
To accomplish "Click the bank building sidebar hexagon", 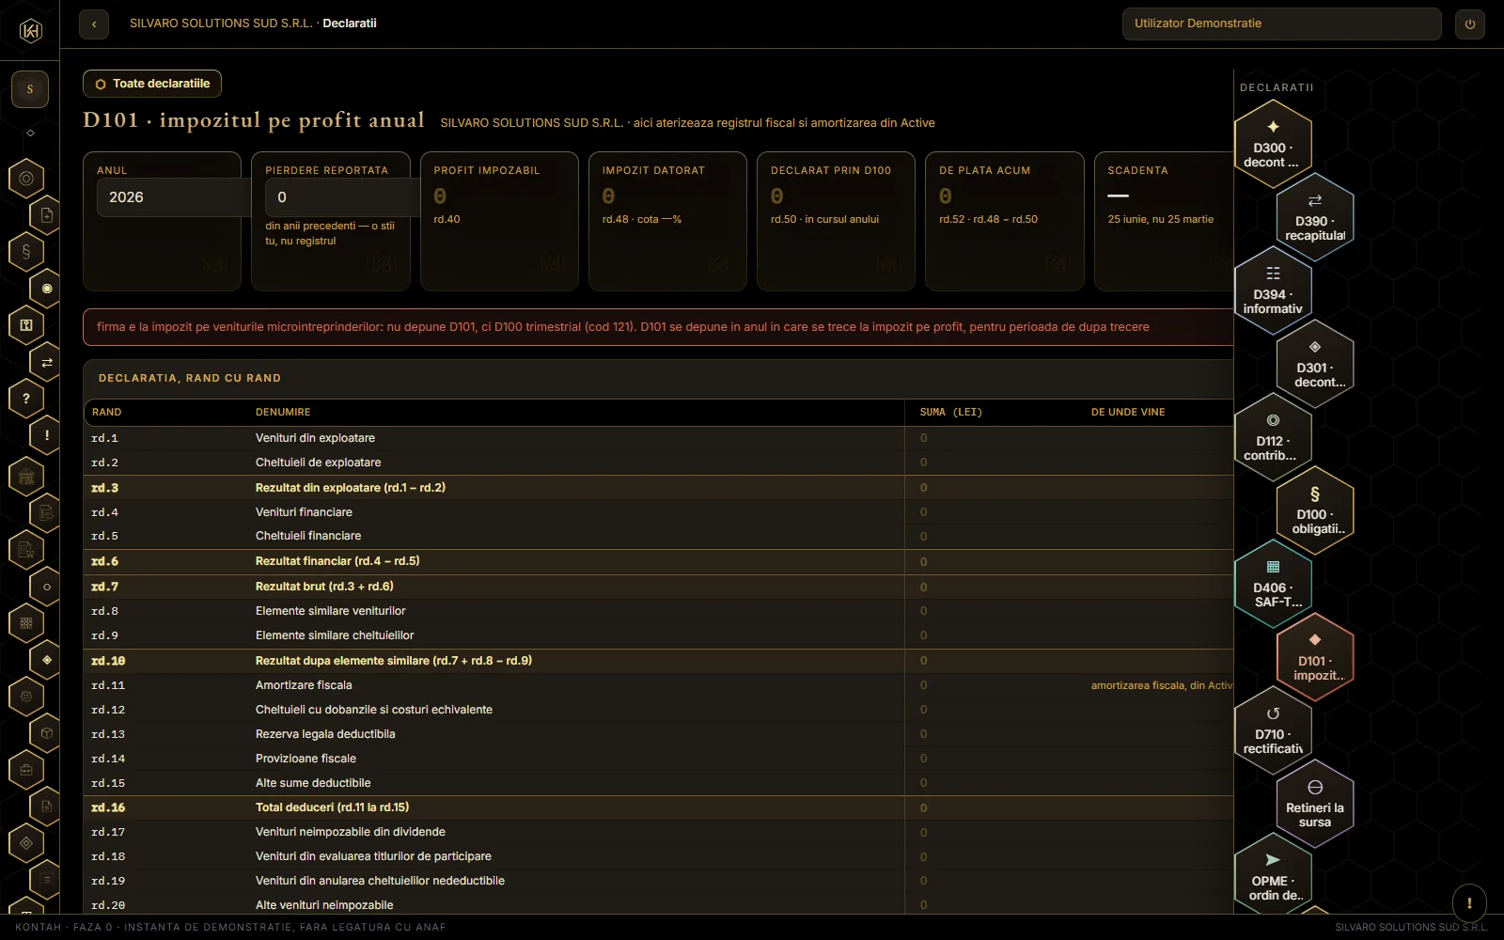I will pyautogui.click(x=26, y=477).
